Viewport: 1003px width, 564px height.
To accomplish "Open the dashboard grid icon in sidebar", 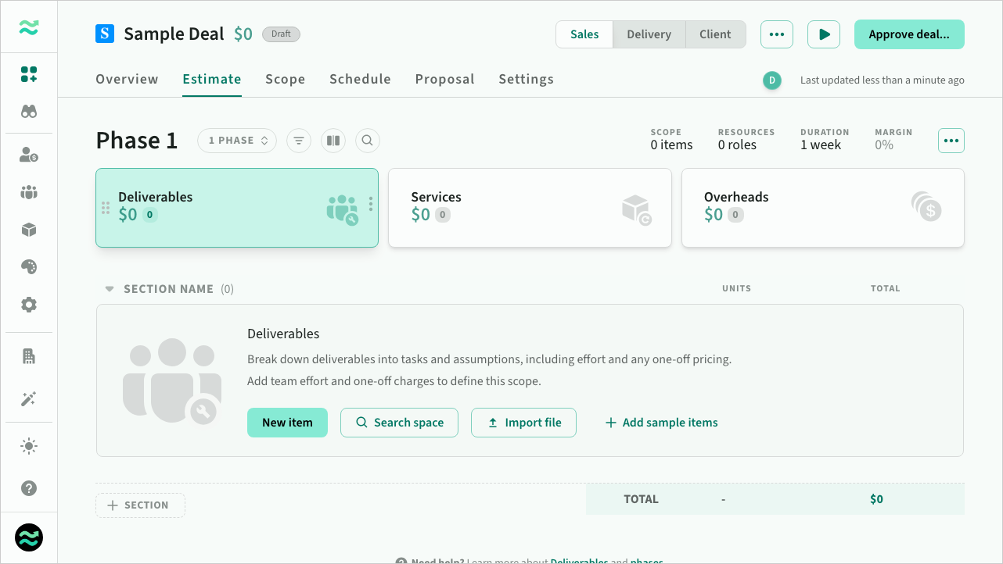I will click(29, 75).
